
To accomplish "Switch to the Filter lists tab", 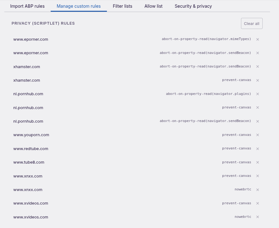I will (x=122, y=6).
